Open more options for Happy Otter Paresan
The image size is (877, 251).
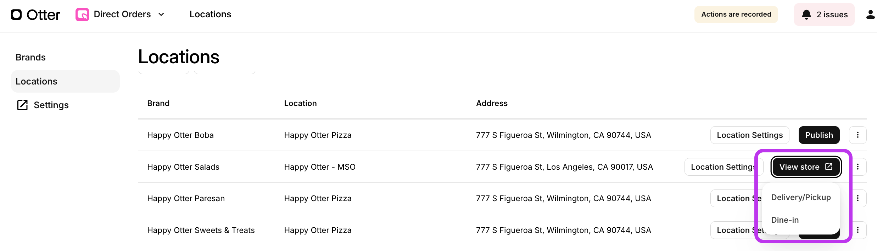click(858, 198)
